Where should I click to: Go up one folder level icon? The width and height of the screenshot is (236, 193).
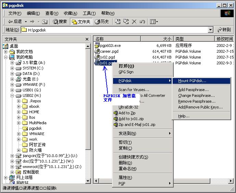[45, 22]
